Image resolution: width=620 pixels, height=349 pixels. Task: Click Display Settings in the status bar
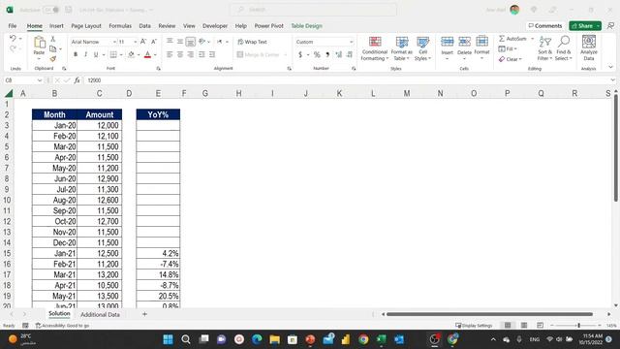[474, 326]
